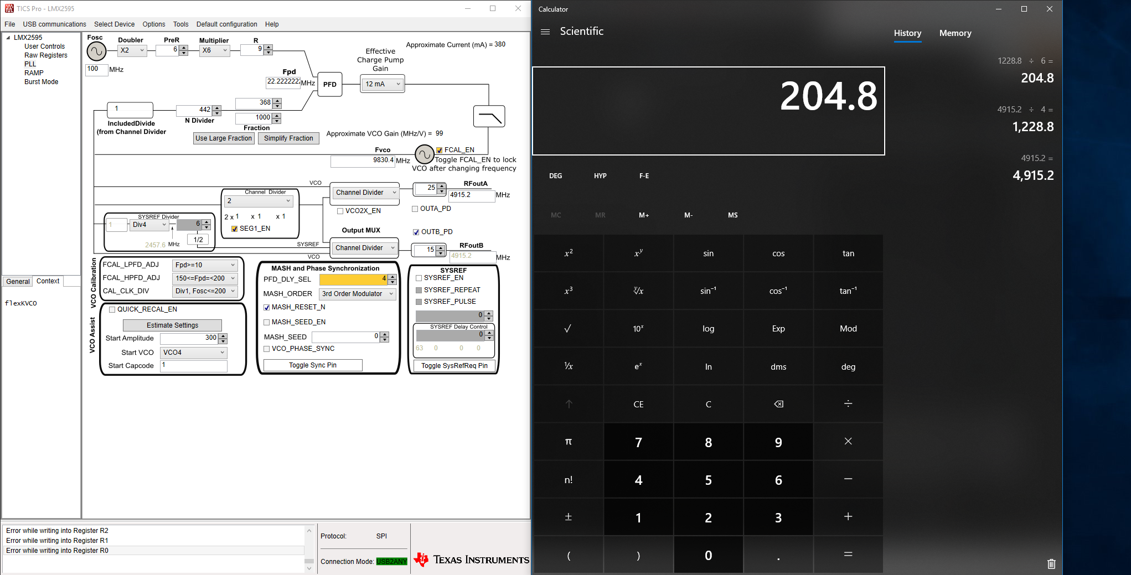The height and width of the screenshot is (575, 1131).
Task: Open the Start VCO dropdown
Action: [x=193, y=353]
